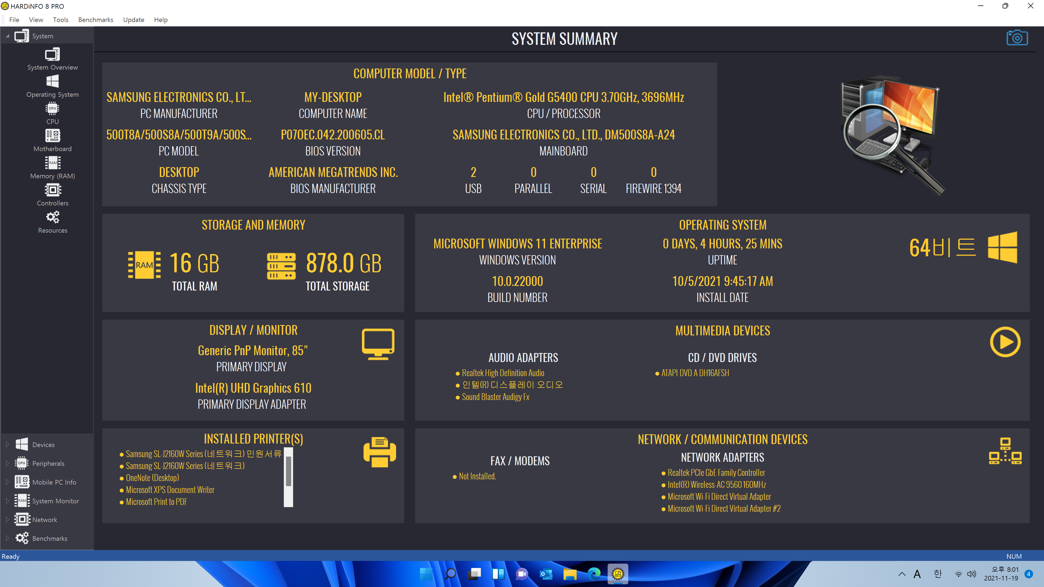Expand the Devices group
The width and height of the screenshot is (1044, 587).
pos(7,444)
